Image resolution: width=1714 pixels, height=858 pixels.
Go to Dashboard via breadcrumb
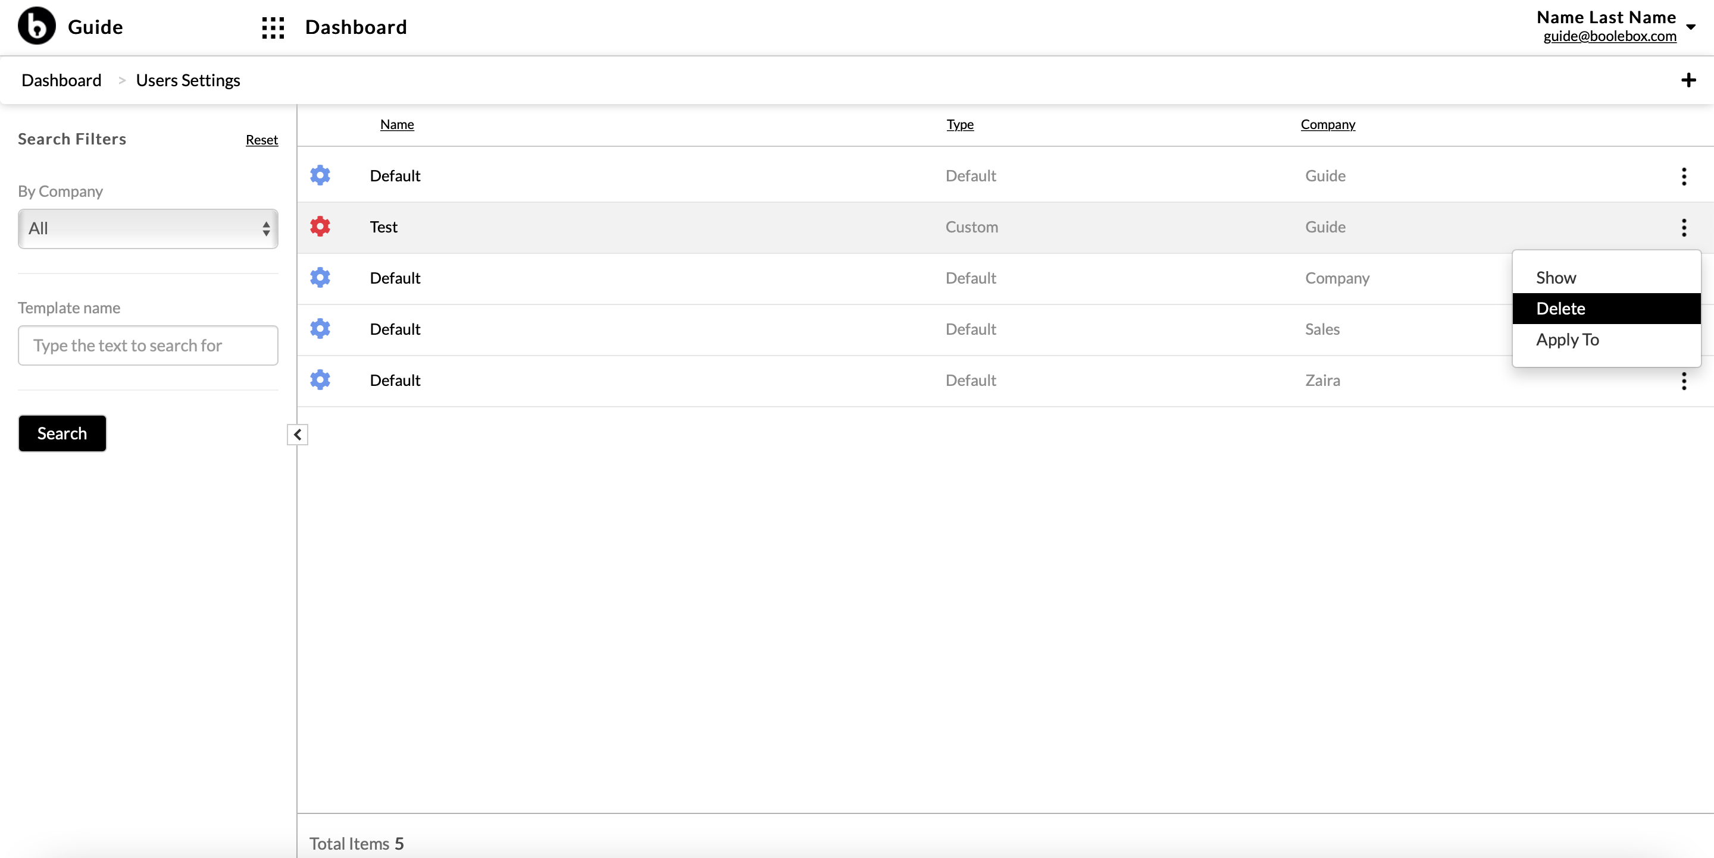point(61,80)
